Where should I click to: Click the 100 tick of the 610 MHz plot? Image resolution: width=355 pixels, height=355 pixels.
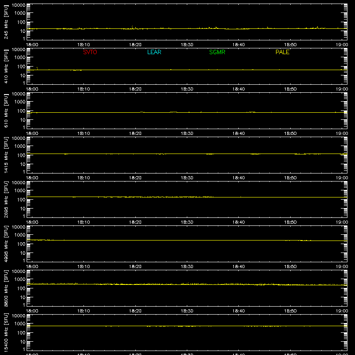21,111
